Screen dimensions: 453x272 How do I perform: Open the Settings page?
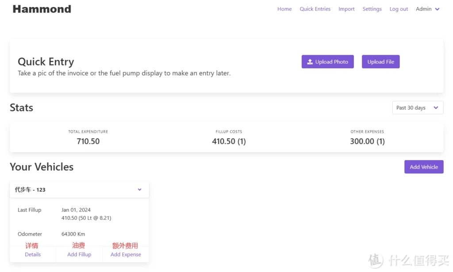click(372, 9)
